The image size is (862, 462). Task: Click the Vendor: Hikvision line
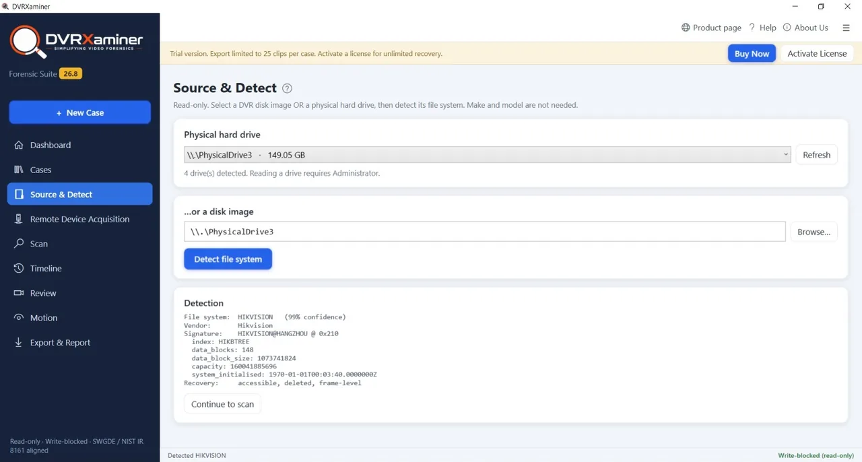[x=228, y=325]
